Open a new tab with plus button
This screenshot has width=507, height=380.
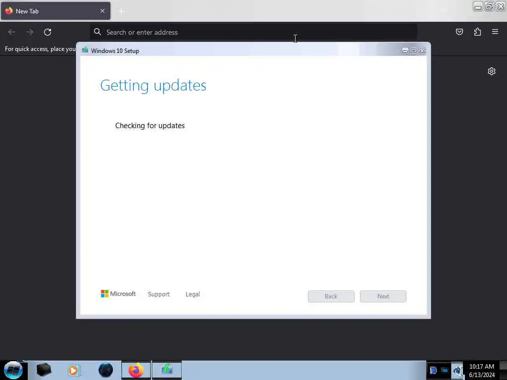(121, 11)
